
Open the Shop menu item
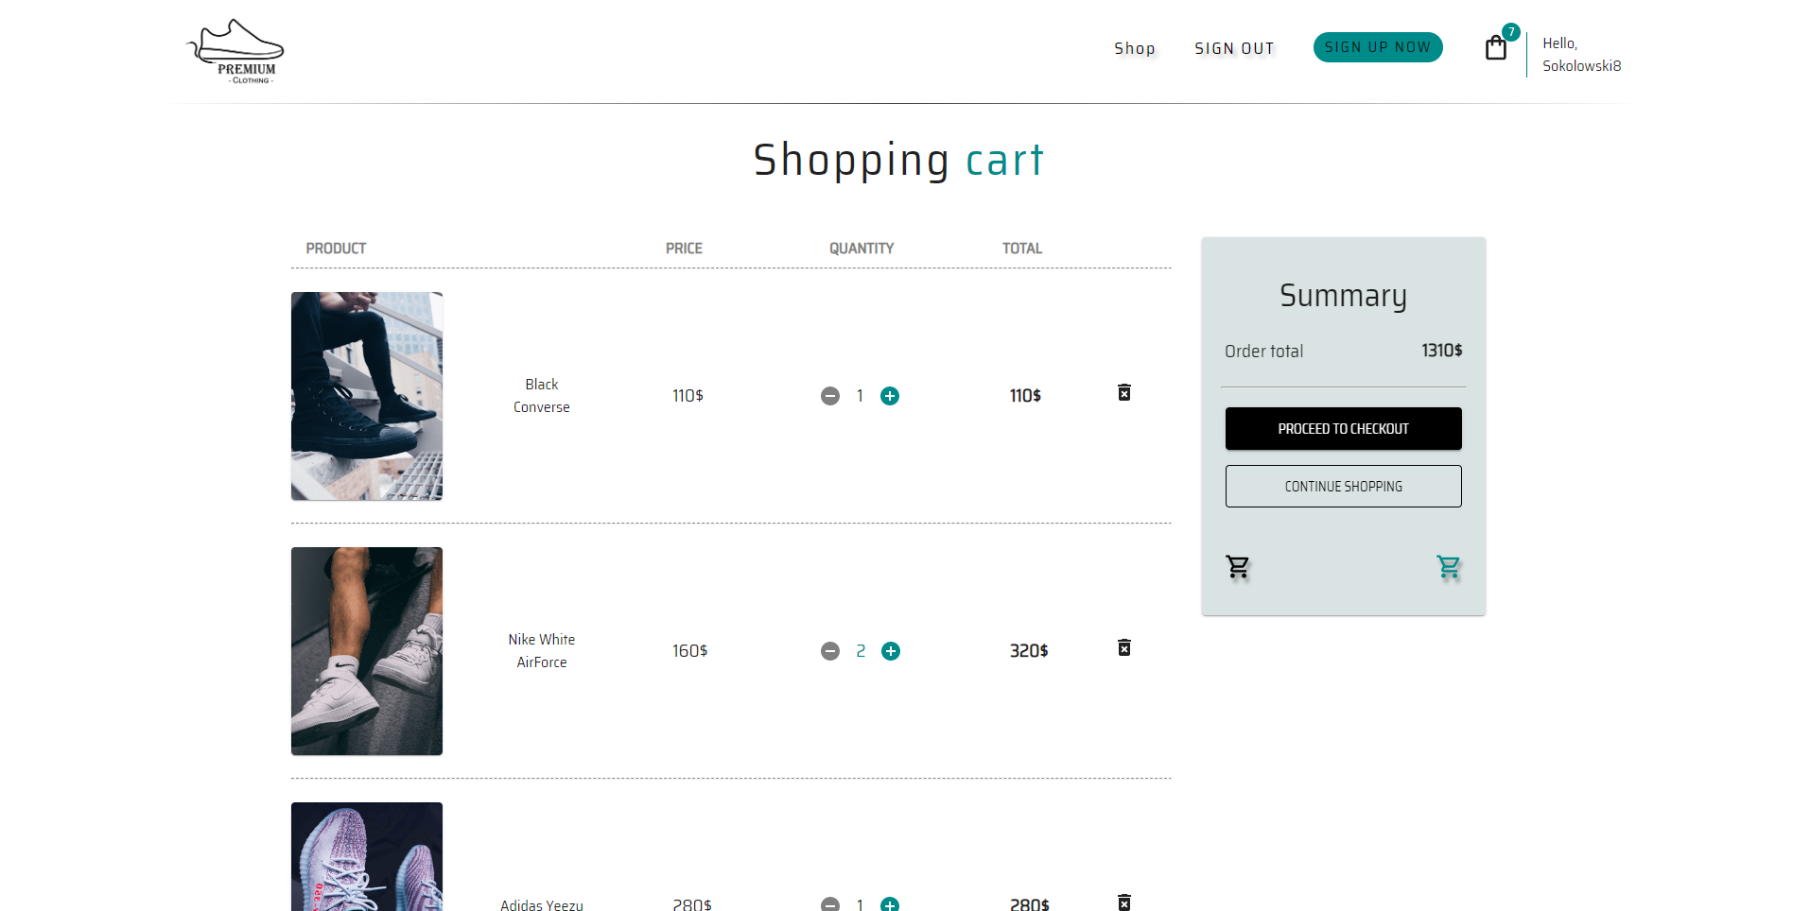[x=1135, y=48]
